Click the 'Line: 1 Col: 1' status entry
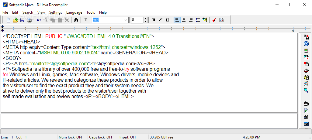 (x=14, y=137)
